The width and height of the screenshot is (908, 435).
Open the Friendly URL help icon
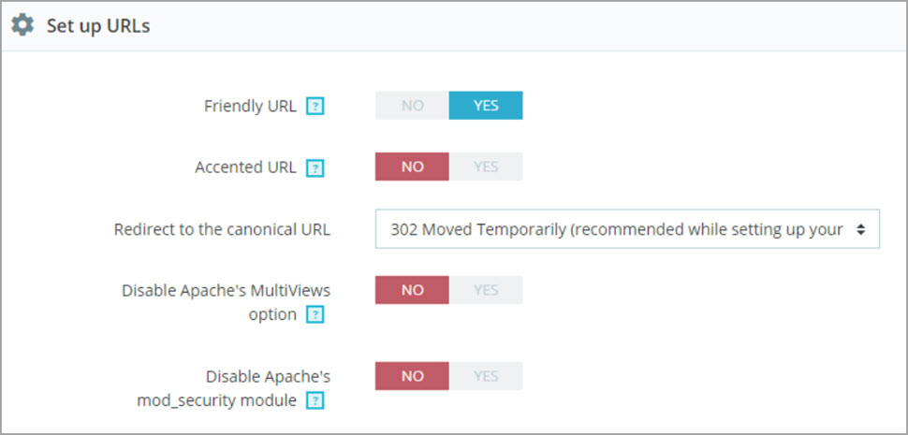[x=315, y=107]
